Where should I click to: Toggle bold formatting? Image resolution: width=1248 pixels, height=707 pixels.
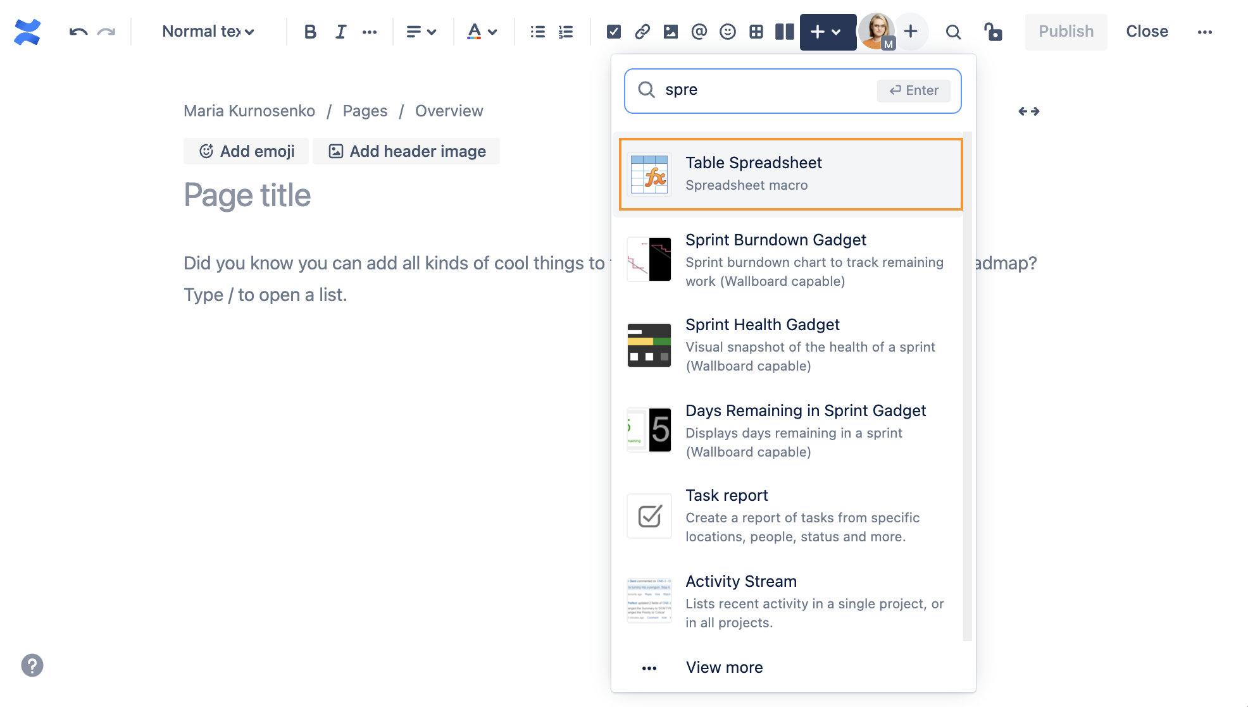point(309,32)
